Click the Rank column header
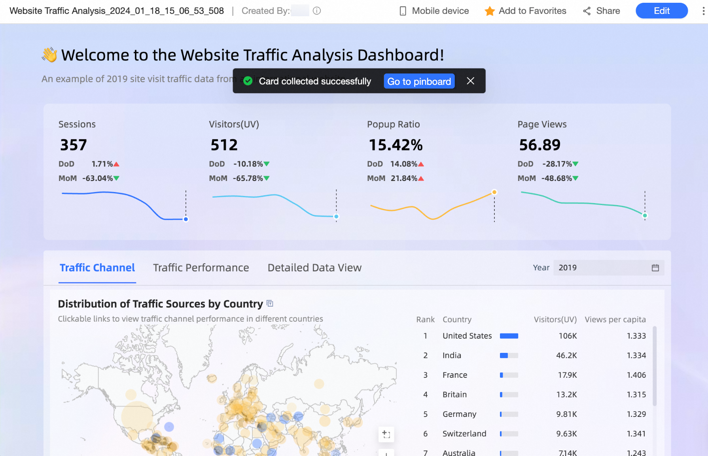Screen dimensions: 708x456 tap(425, 320)
